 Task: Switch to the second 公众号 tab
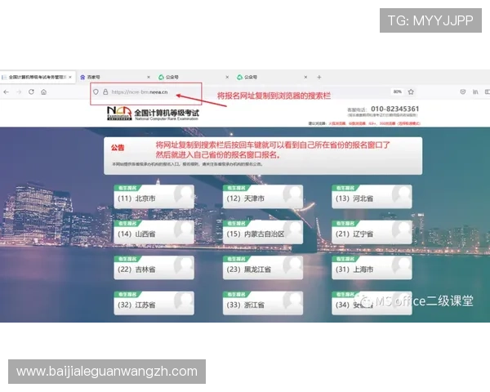click(272, 78)
